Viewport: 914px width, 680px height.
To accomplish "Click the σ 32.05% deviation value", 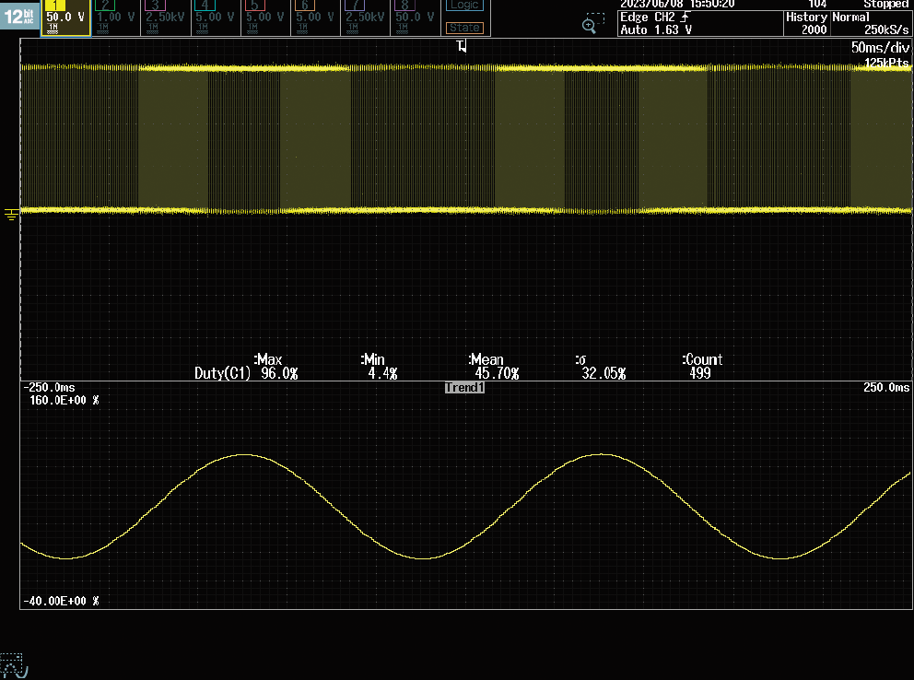I will coord(603,373).
